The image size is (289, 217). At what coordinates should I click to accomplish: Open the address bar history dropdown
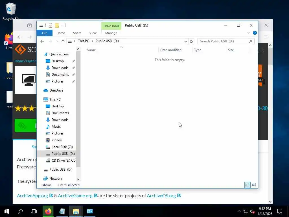[186, 41]
